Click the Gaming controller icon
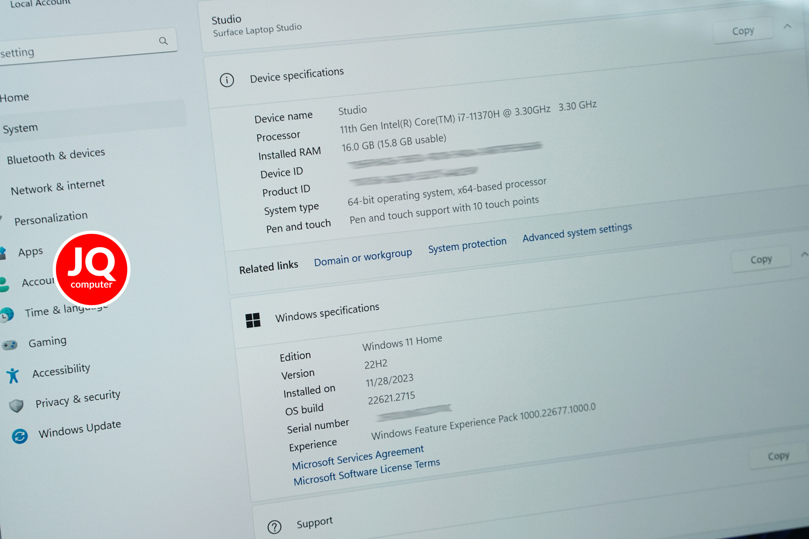Image resolution: width=809 pixels, height=539 pixels. (10, 345)
